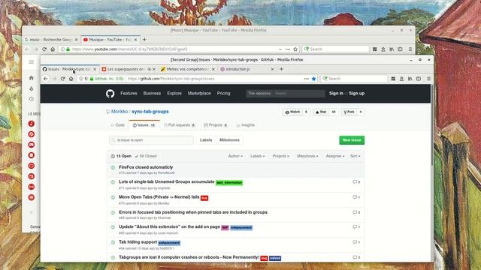481x270 pixels.
Task: Fork the sync-tab-groups repository
Action: [x=349, y=112]
